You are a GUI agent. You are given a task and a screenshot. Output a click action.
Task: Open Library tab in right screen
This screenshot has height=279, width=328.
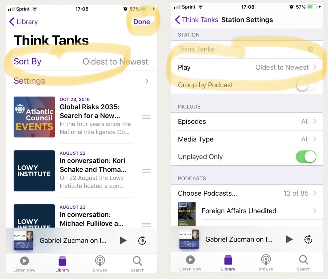[x=228, y=263]
